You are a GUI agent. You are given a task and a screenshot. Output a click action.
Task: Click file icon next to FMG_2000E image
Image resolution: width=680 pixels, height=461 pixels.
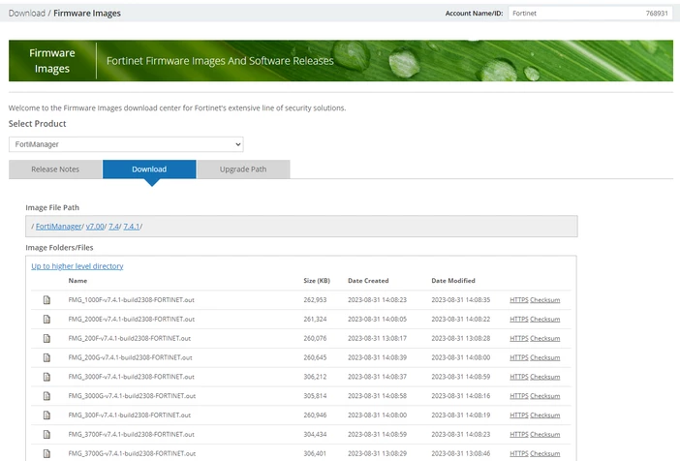click(46, 319)
